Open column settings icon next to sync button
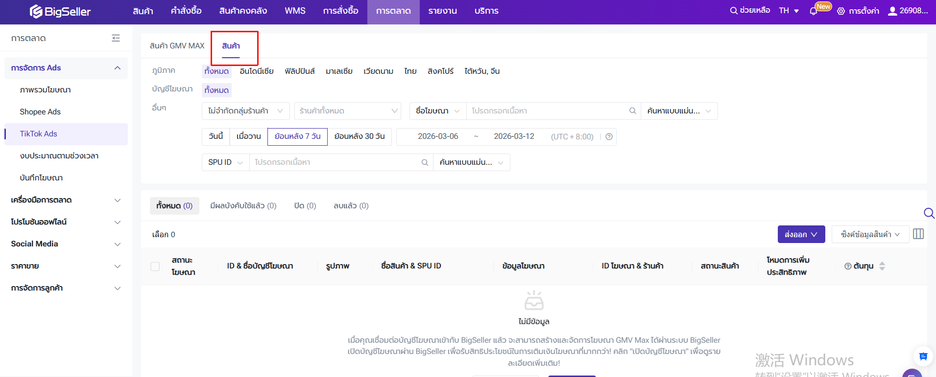The width and height of the screenshot is (936, 377). click(918, 234)
